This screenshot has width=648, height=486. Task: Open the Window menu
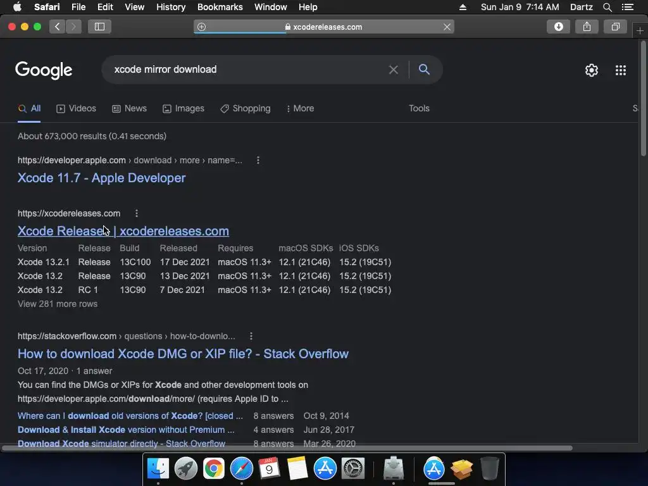coord(270,7)
